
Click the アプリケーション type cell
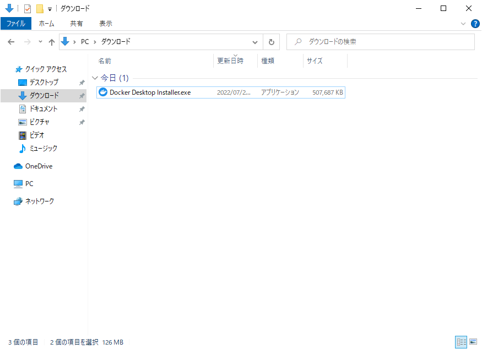click(x=280, y=92)
